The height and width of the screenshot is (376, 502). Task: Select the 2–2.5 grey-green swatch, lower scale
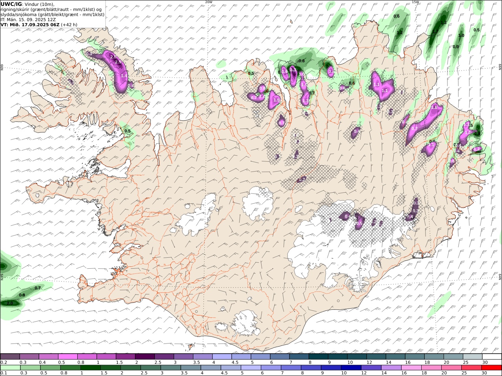131,367
